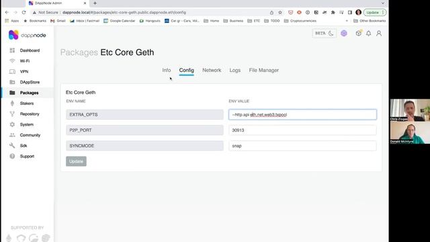Select Packages in the sidebar
This screenshot has height=242, width=430.
[27, 93]
